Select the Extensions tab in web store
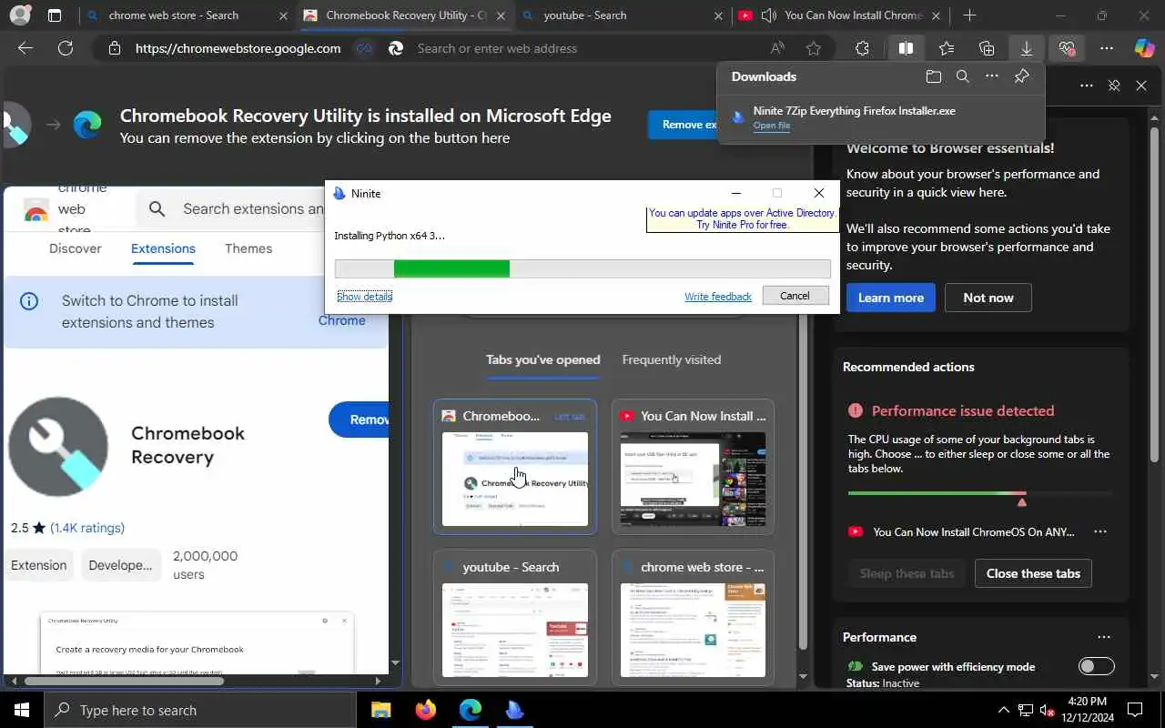Viewport: 1165px width, 728px height. [163, 248]
